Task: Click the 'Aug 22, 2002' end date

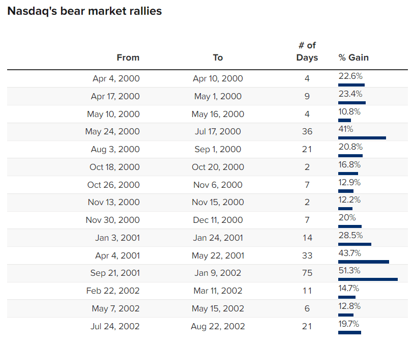Action: point(218,326)
